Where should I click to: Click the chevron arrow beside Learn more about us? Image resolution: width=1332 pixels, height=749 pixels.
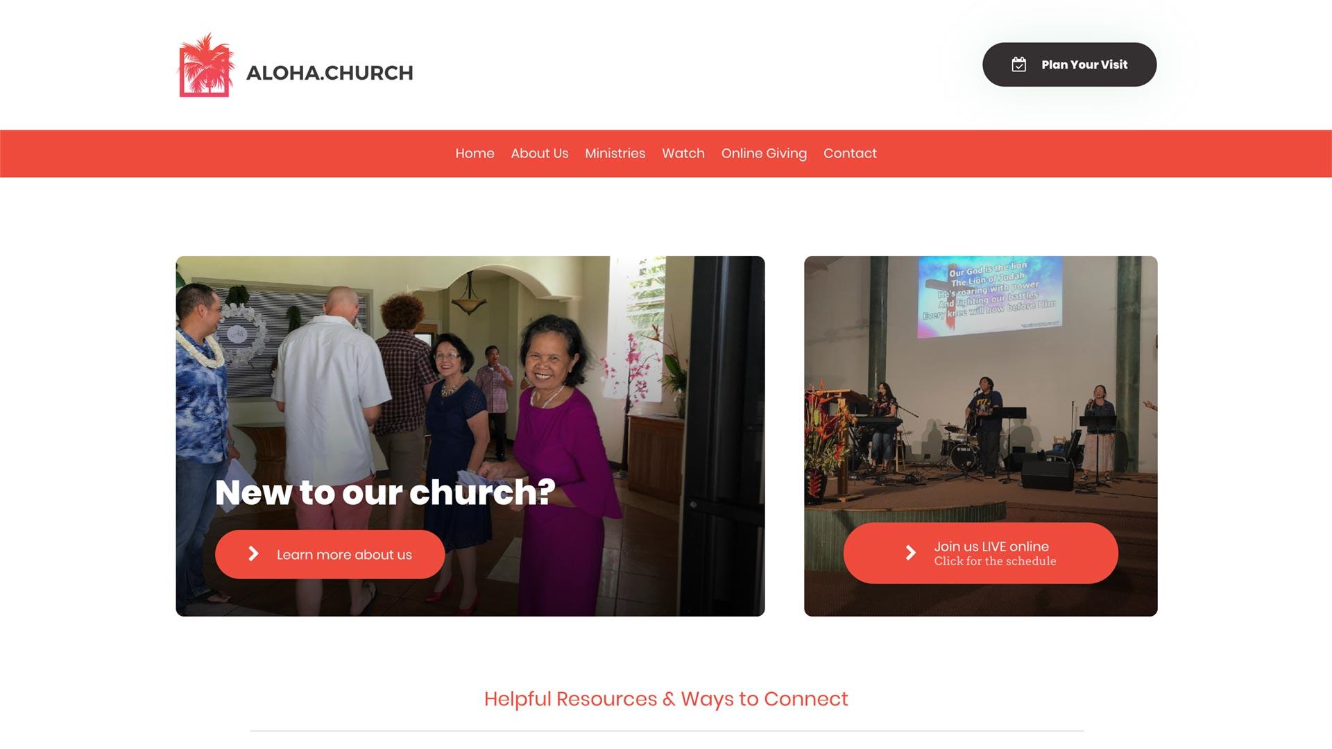[x=253, y=553]
